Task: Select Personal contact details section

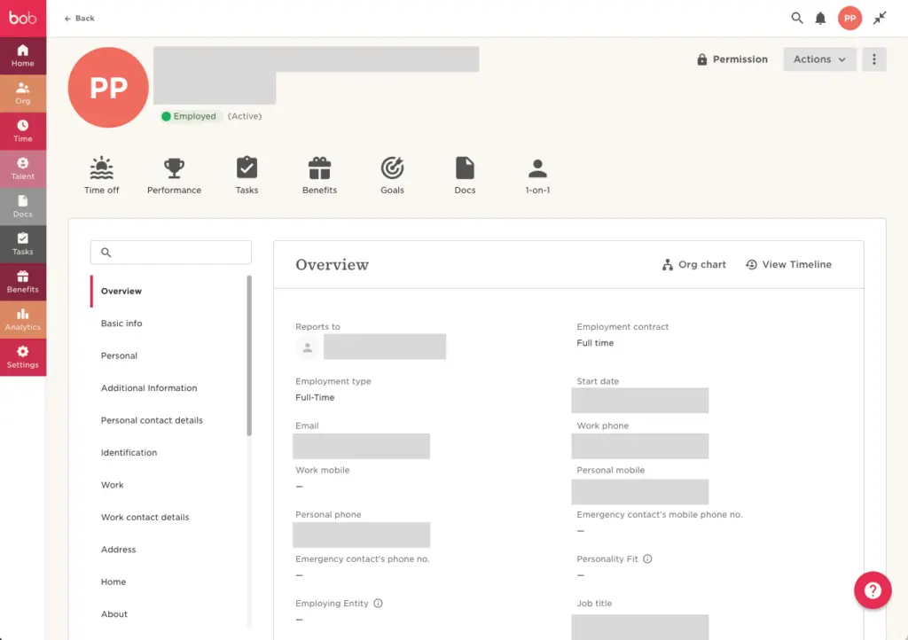Action: tap(169, 421)
